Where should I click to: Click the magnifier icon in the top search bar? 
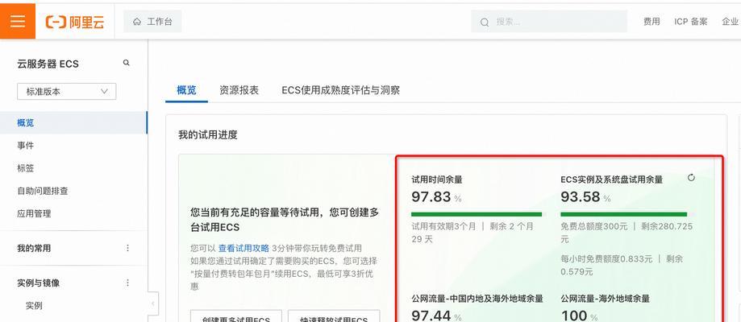[x=485, y=23]
